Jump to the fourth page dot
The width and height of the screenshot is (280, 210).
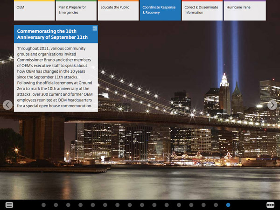tap(81, 205)
